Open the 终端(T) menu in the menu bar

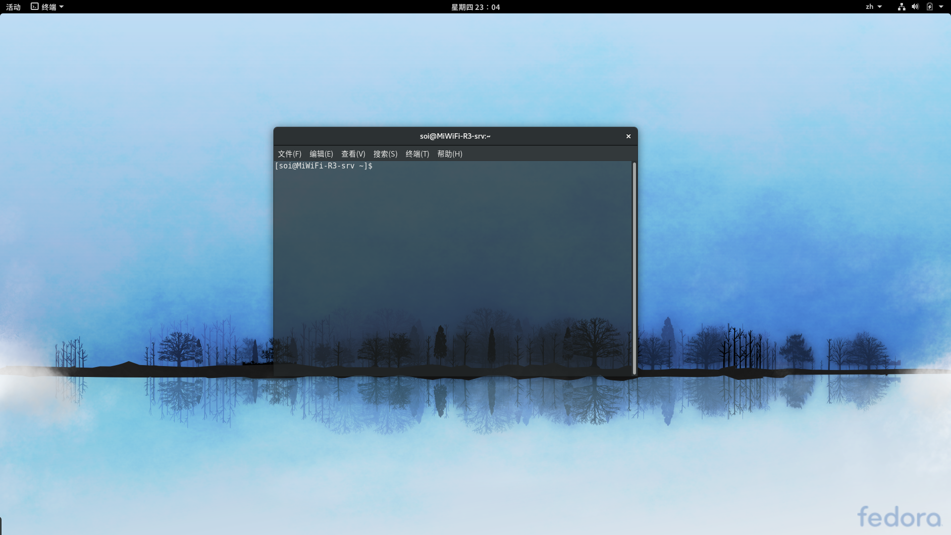pyautogui.click(x=417, y=154)
